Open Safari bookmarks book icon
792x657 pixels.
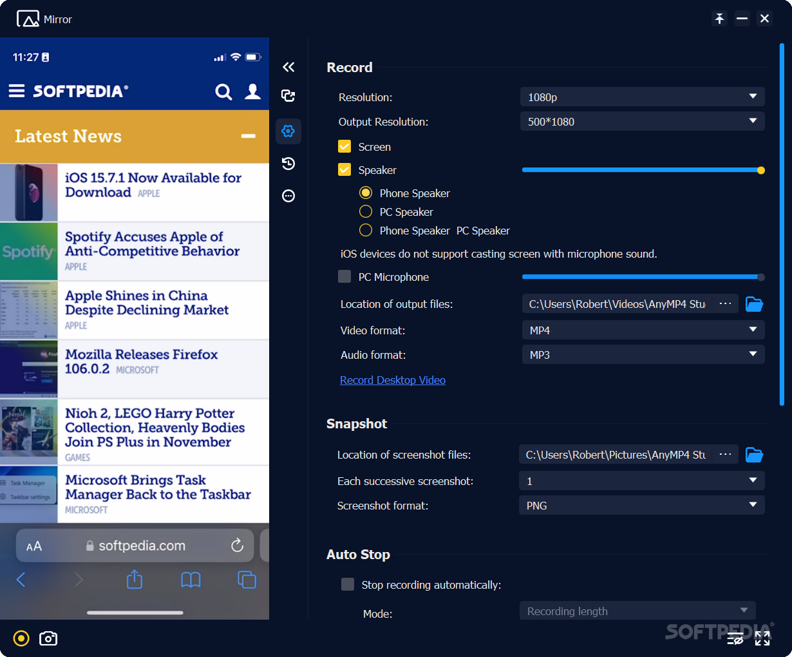point(191,580)
